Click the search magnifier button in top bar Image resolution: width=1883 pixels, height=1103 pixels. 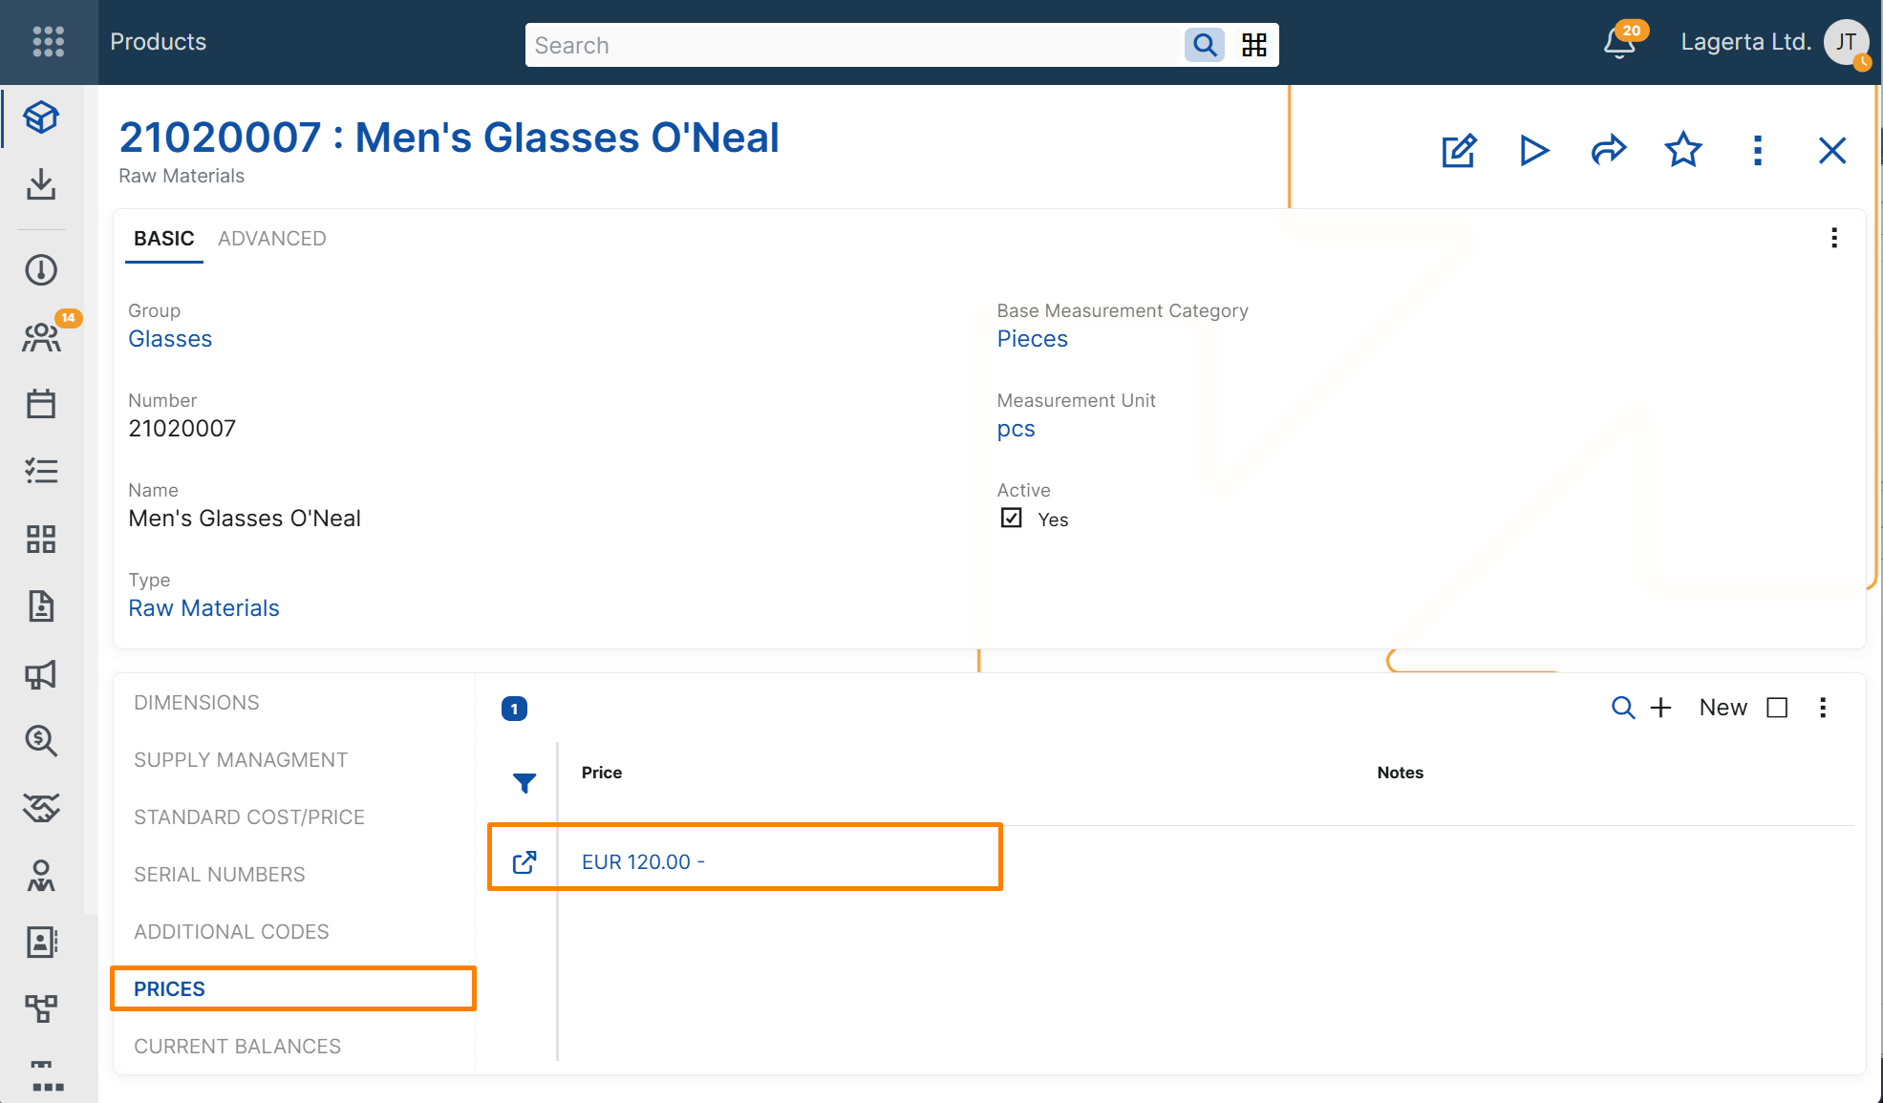(x=1205, y=45)
